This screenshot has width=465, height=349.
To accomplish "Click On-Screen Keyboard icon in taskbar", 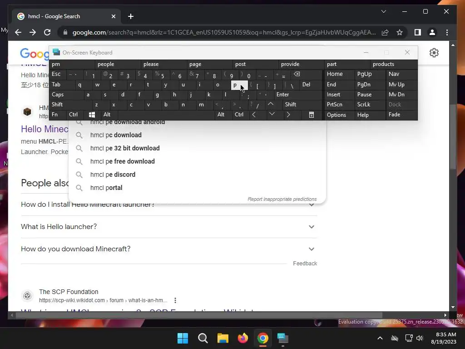I will (282, 338).
